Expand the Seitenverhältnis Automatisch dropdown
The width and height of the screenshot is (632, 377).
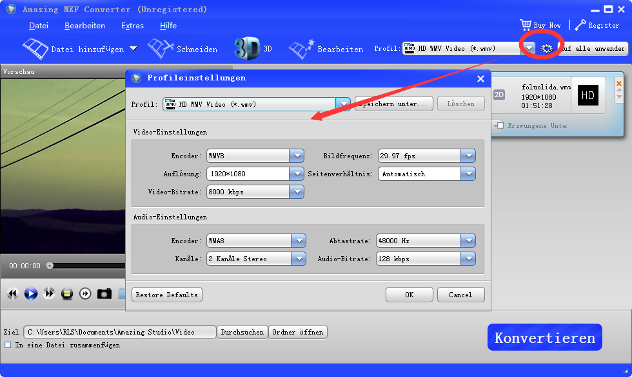point(468,174)
